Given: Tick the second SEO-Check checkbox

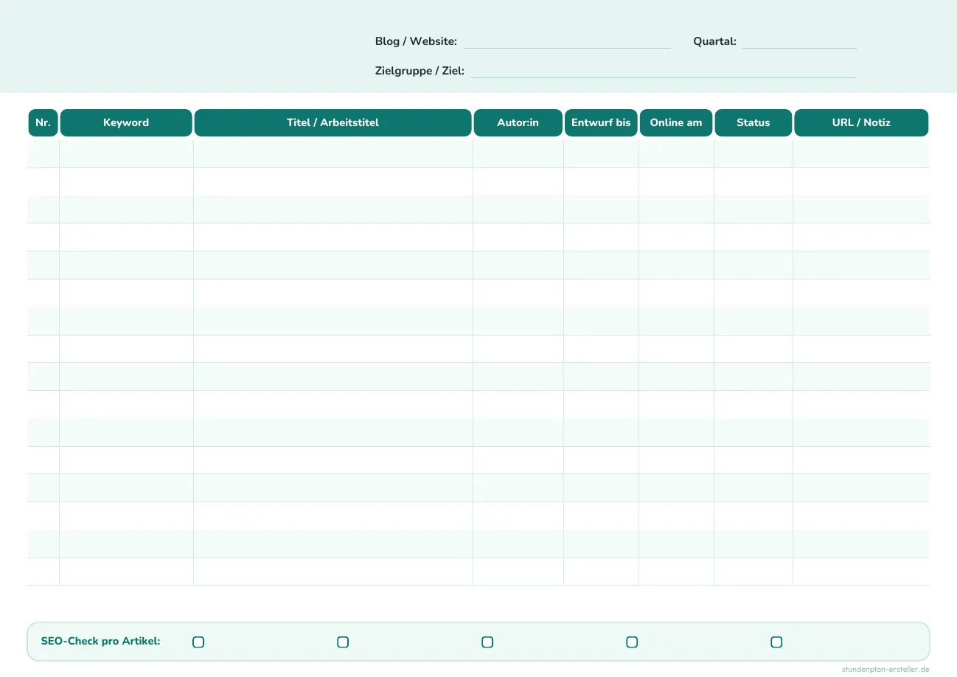Looking at the screenshot, I should pos(343,642).
